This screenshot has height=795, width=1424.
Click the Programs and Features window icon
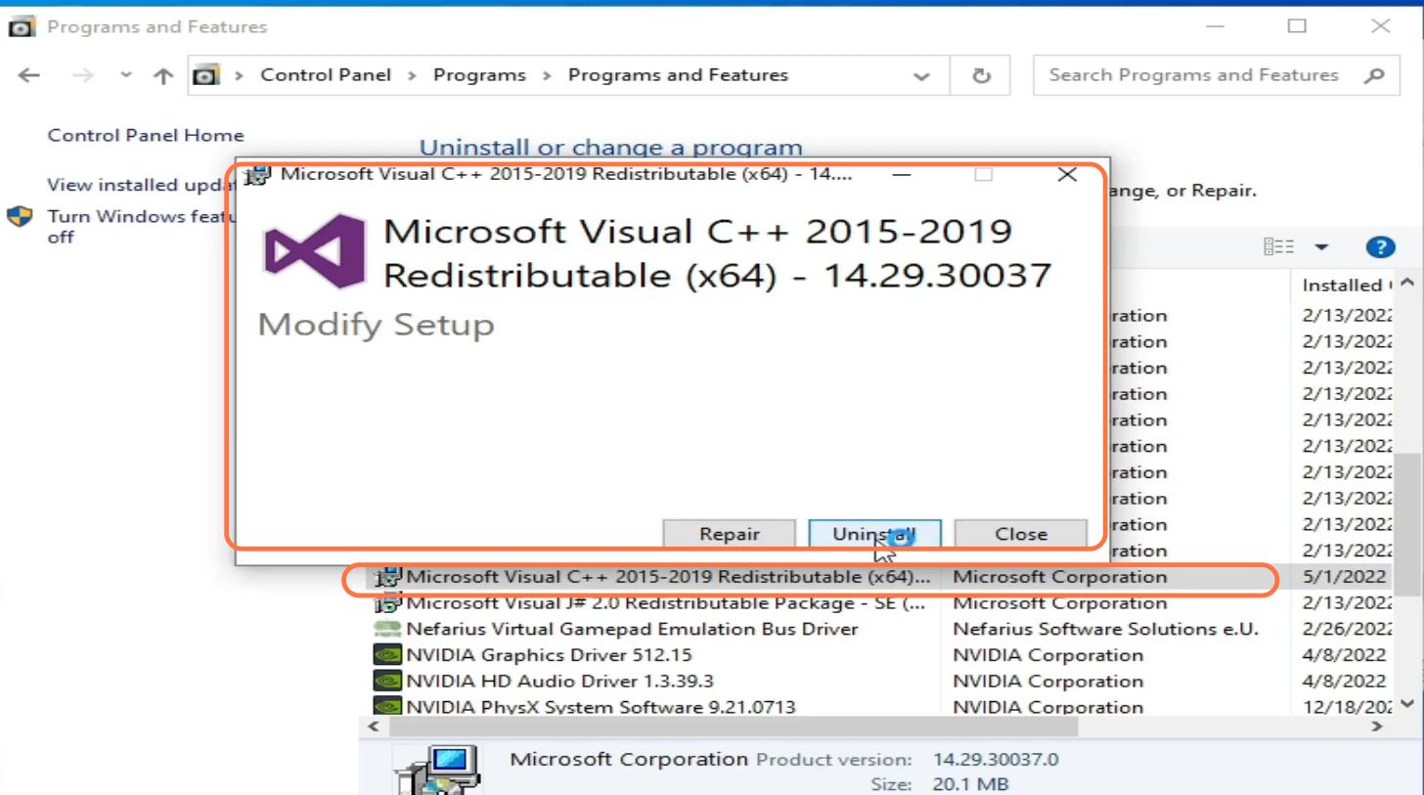[22, 26]
